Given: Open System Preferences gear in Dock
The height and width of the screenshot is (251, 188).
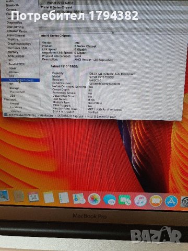Looking at the screenshot, I should [x=184, y=201].
